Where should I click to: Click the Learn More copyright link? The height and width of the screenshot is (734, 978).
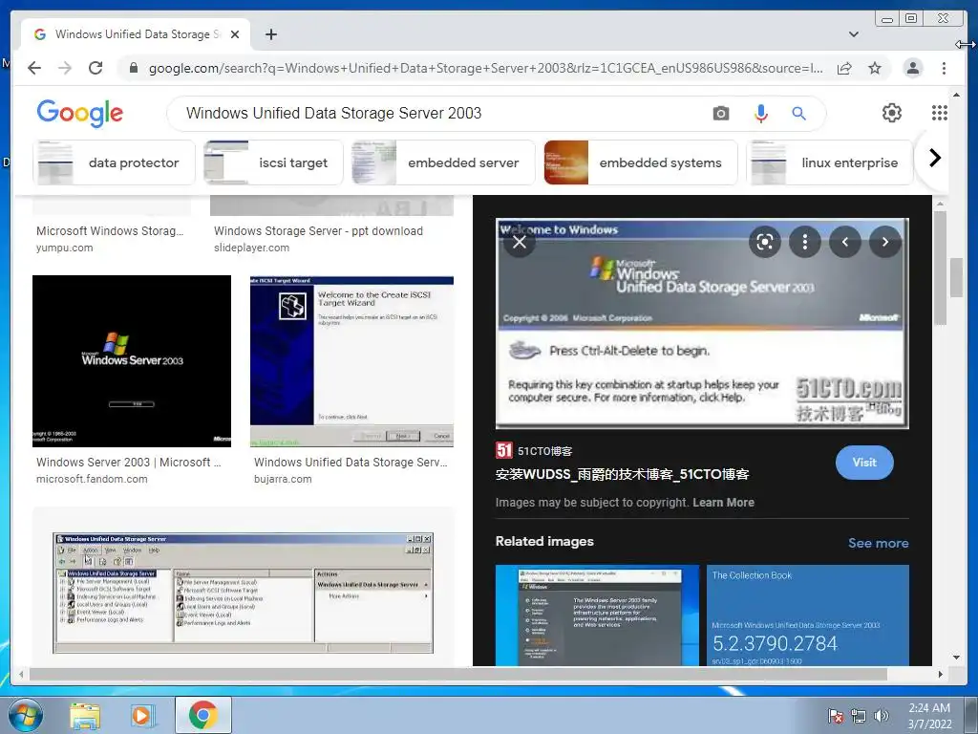pyautogui.click(x=724, y=503)
